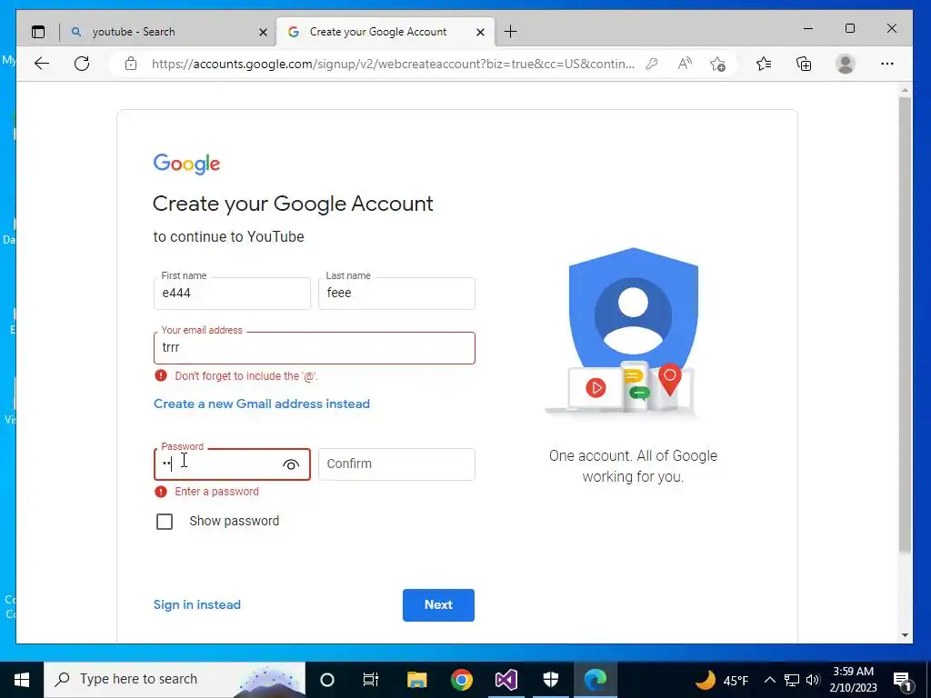The image size is (931, 698).
Task: Open the volume speaker tray icon
Action: tap(813, 680)
